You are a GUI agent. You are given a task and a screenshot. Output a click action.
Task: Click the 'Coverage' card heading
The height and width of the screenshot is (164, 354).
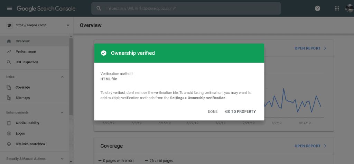coord(112,146)
